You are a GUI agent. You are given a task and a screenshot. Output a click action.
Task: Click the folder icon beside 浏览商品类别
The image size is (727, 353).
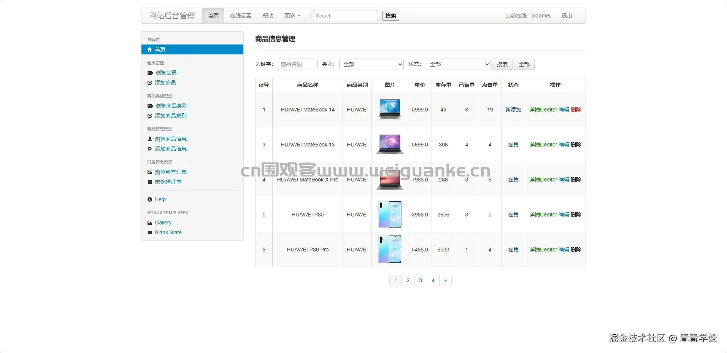click(x=150, y=106)
